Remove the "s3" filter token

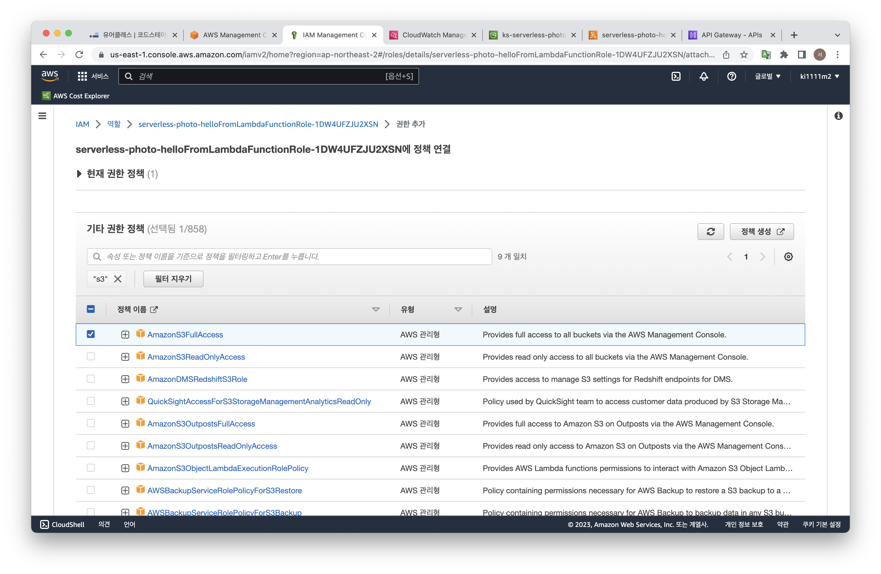tap(118, 279)
